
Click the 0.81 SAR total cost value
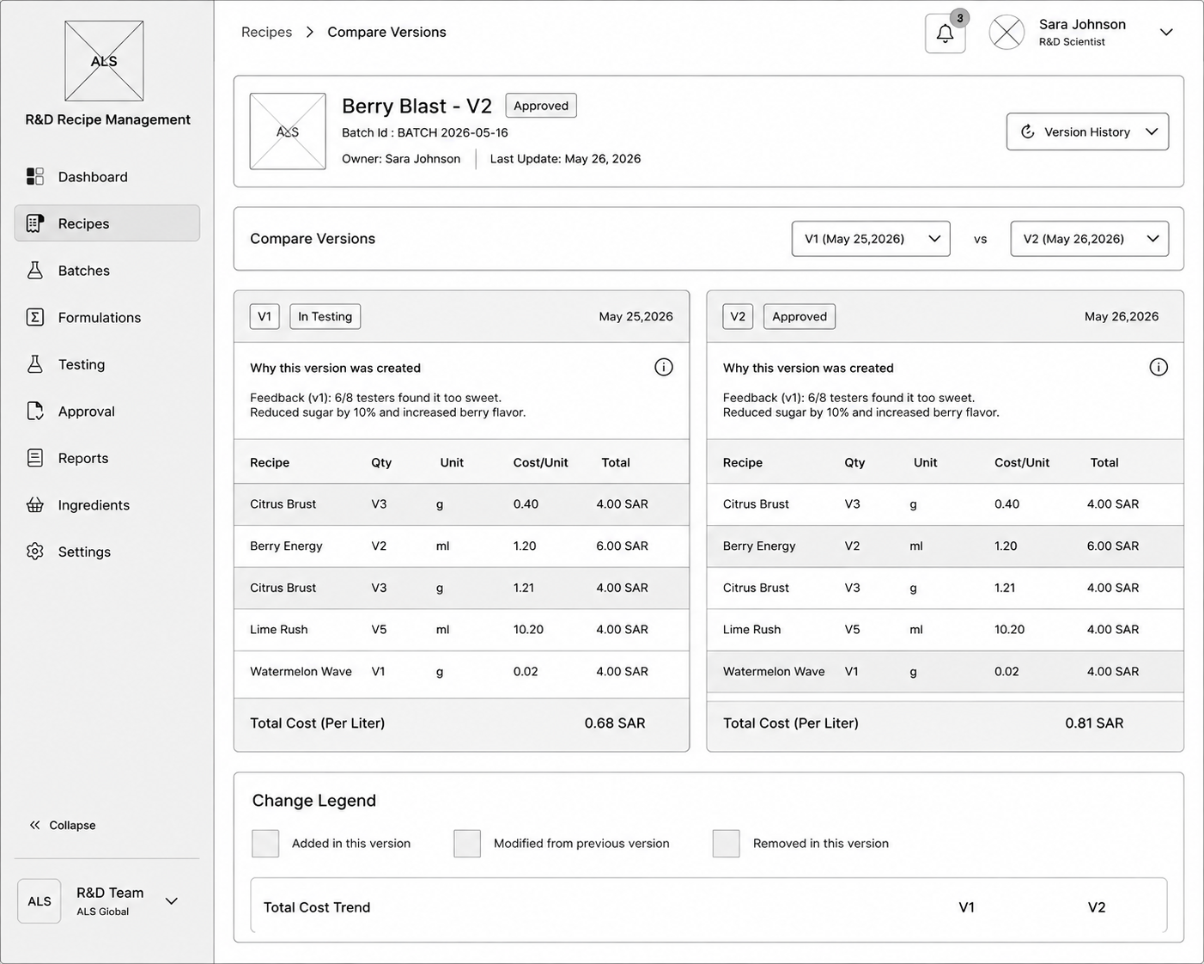pyautogui.click(x=1094, y=723)
